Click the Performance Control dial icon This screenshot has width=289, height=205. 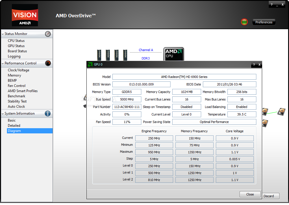(x=48, y=63)
